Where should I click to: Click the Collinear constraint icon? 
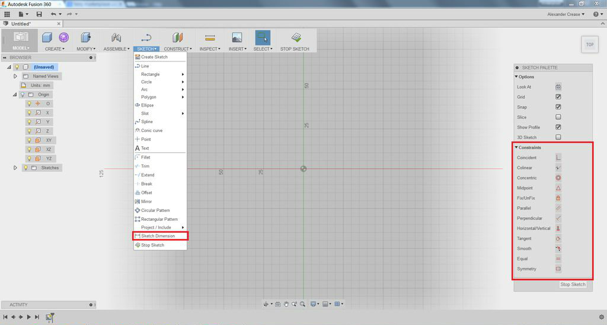click(558, 168)
